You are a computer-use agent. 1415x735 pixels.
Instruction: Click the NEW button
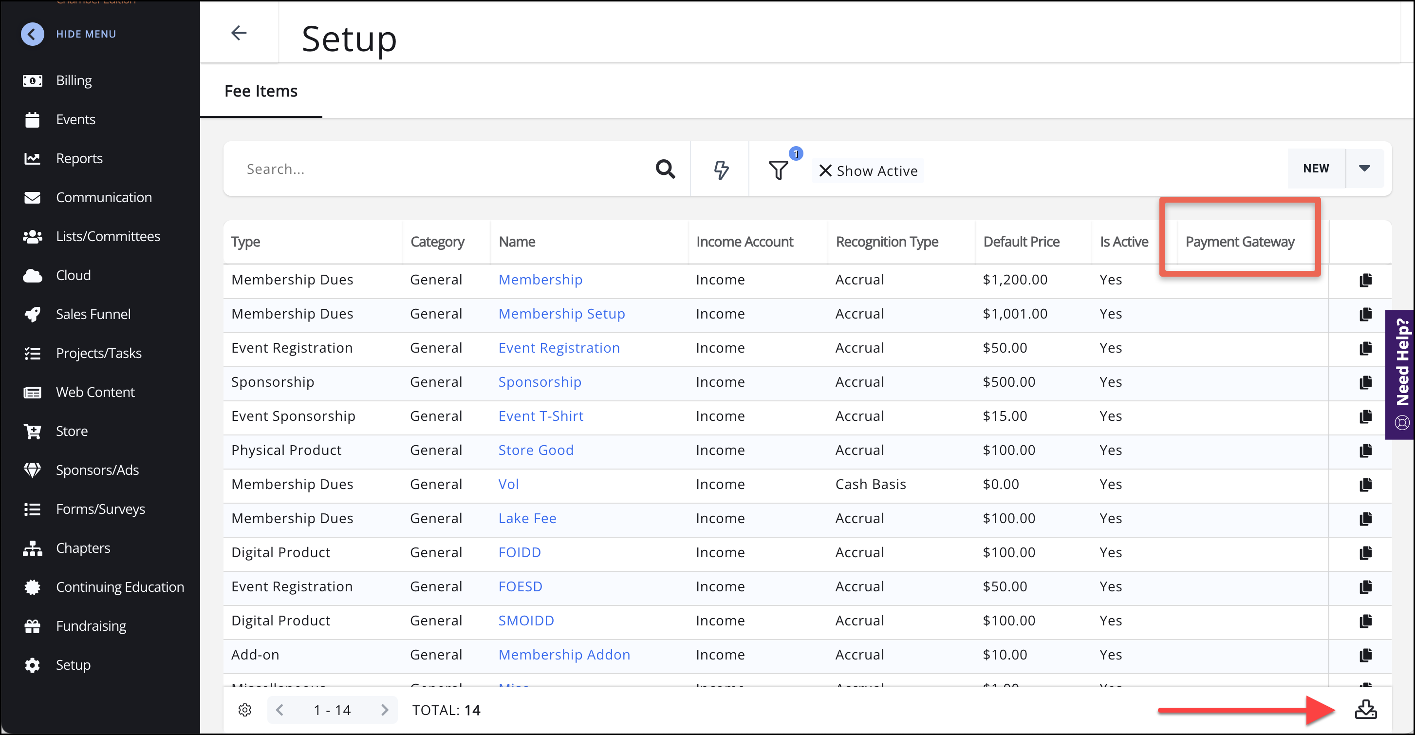[1316, 168]
